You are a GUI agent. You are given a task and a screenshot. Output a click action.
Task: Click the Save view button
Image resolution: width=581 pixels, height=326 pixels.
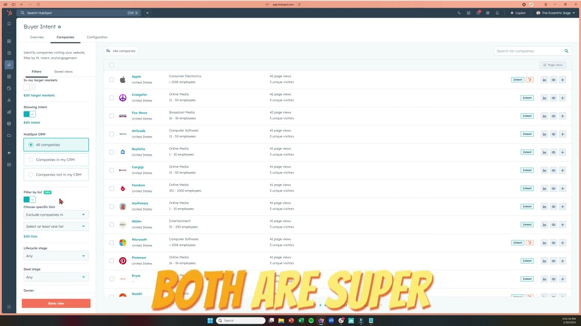pos(56,303)
